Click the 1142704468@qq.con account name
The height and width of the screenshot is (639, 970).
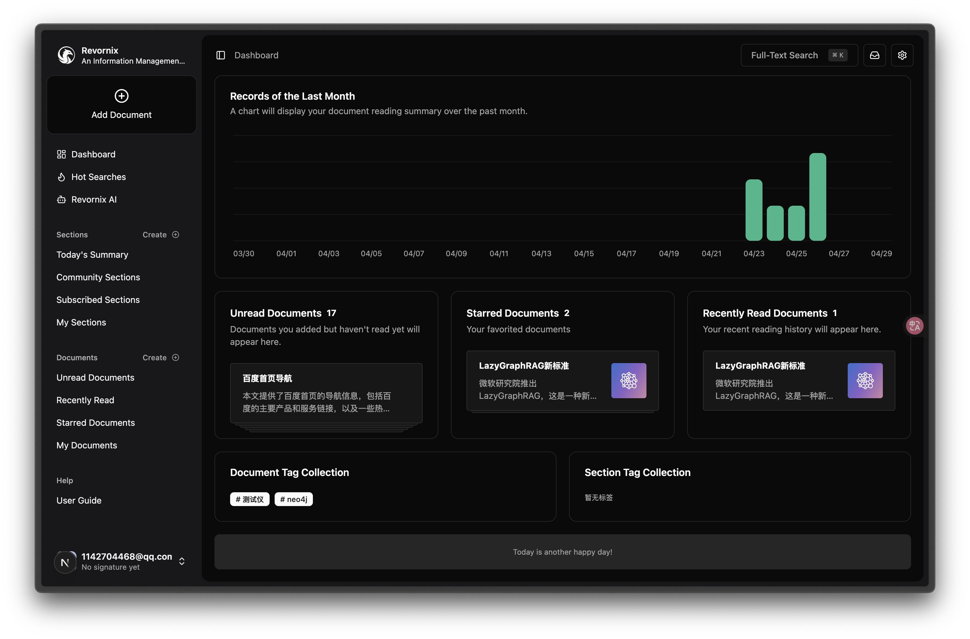[127, 557]
